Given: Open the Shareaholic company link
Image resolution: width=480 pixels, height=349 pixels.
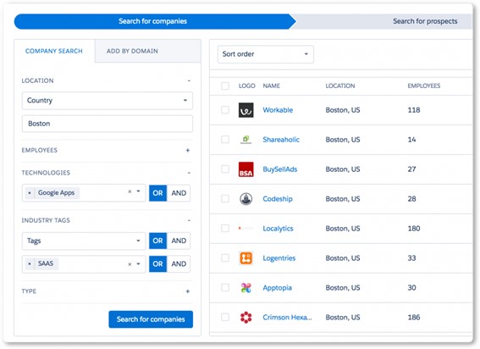Looking at the screenshot, I should coord(281,140).
